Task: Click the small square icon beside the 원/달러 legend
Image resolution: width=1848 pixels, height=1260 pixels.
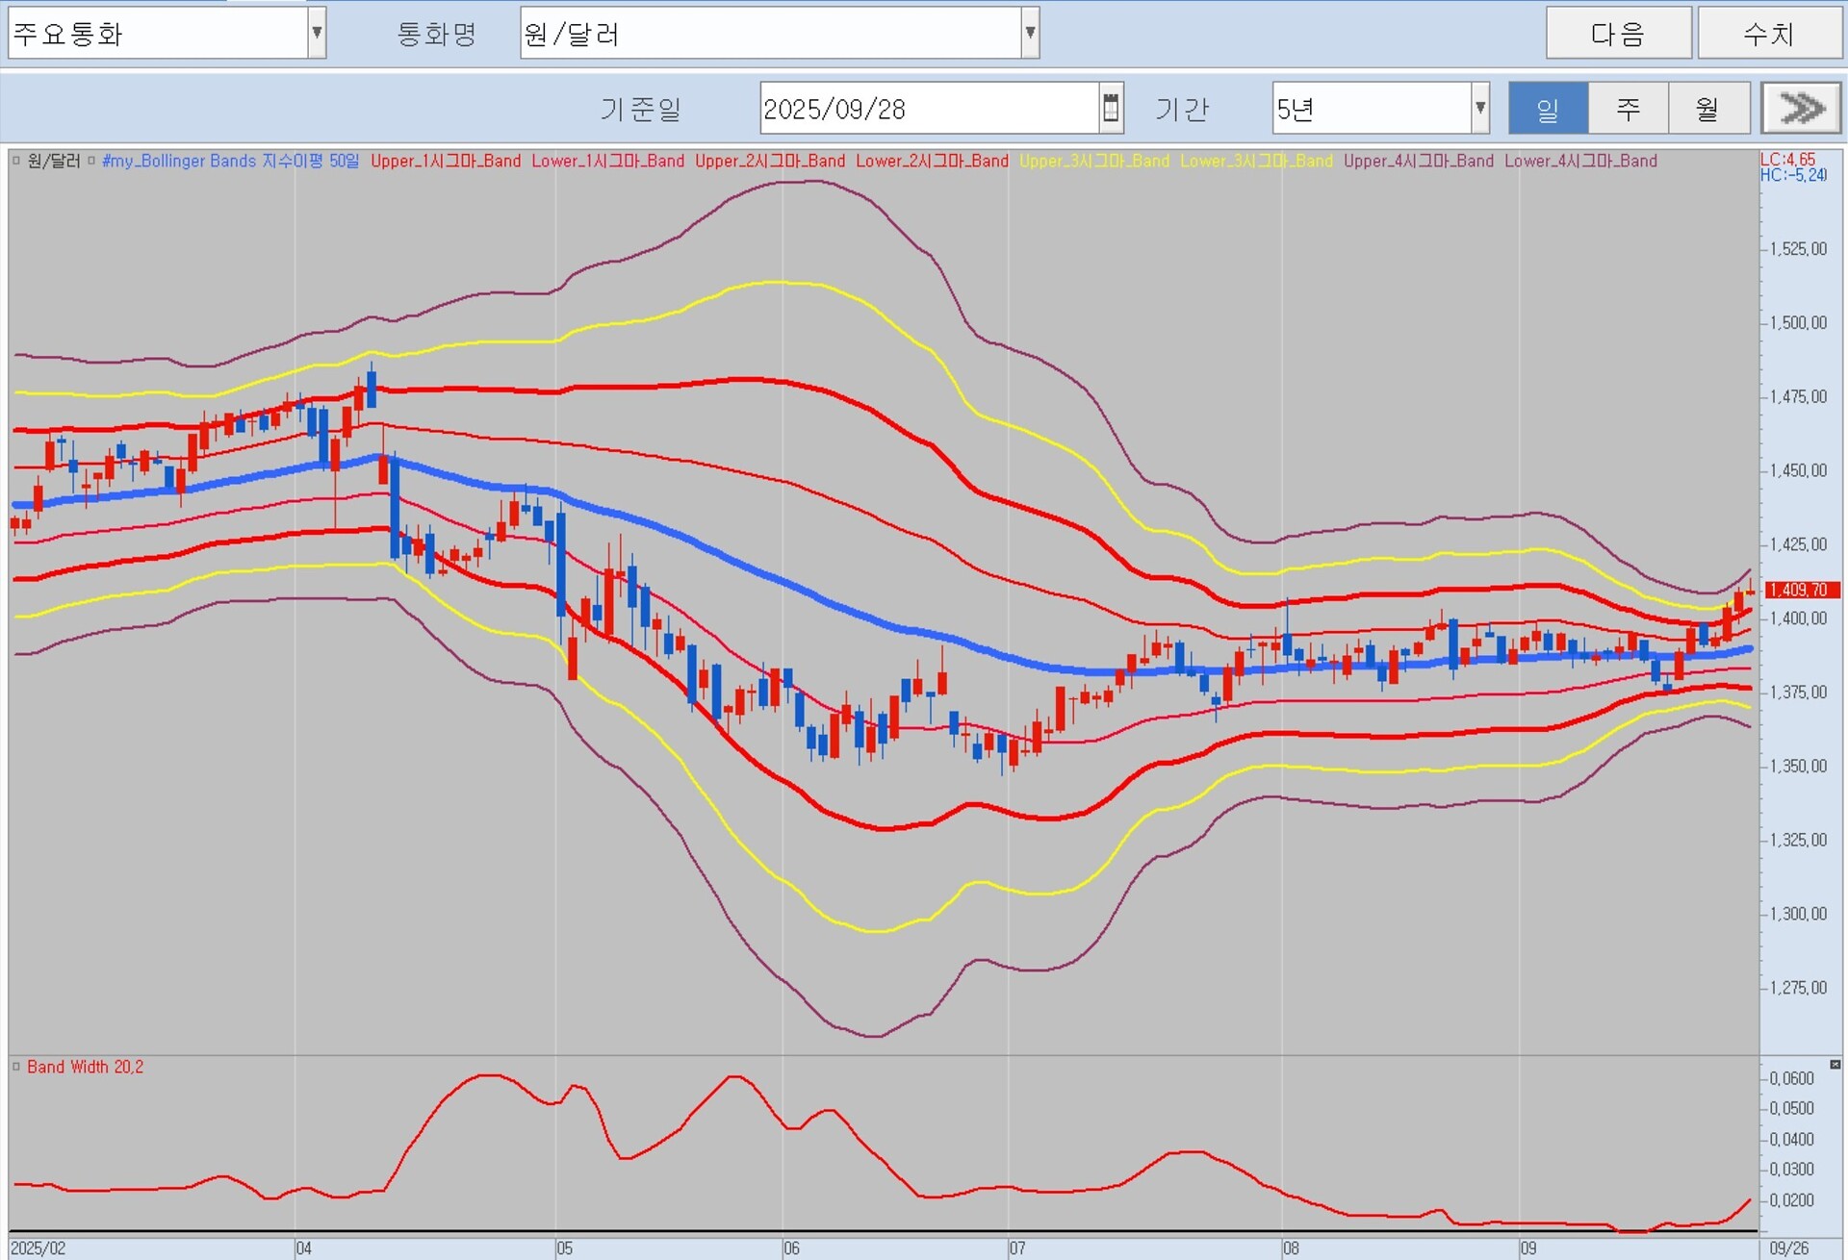Action: (16, 161)
